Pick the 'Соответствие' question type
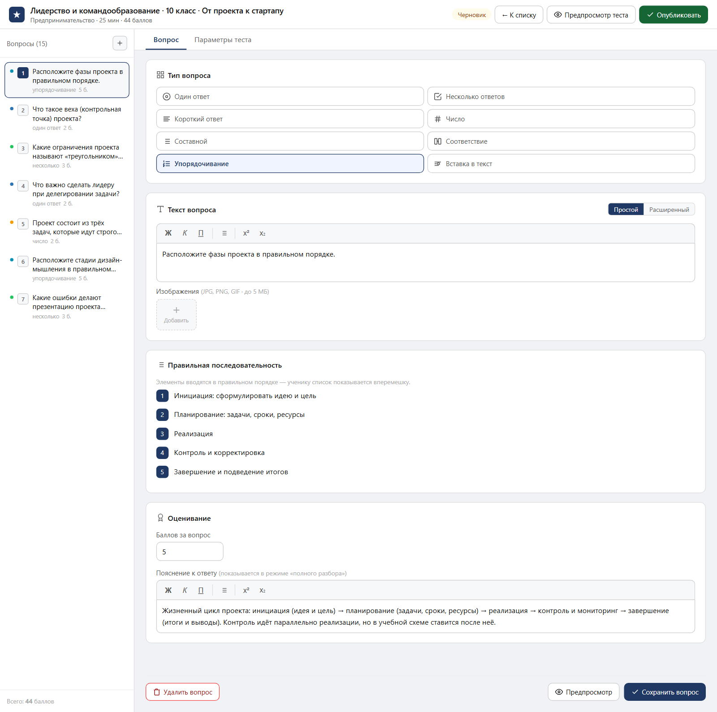 point(561,141)
